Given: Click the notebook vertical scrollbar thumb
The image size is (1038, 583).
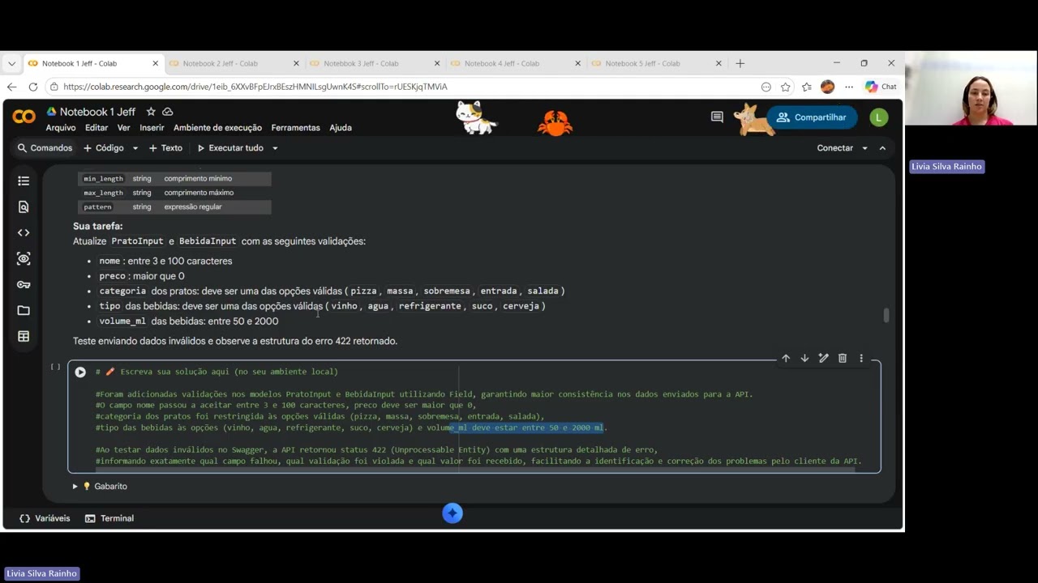Looking at the screenshot, I should coord(886,316).
